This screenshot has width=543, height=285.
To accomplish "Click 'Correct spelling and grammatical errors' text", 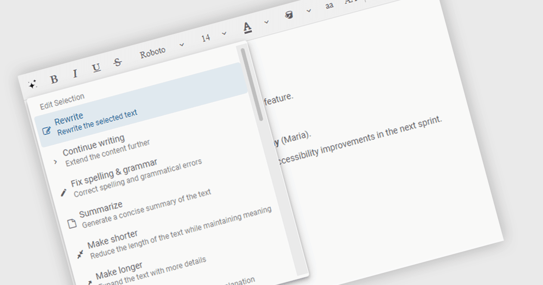I will tap(138, 177).
